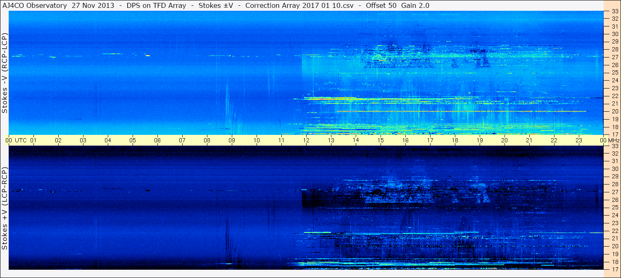Click the 'AJ4CO Observatory' title text
This screenshot has width=621, height=278.
coord(35,5)
